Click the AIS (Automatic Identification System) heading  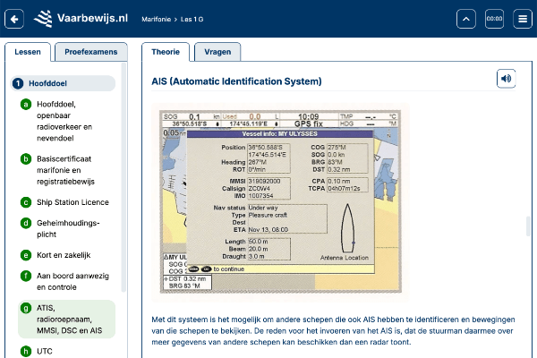(x=236, y=81)
